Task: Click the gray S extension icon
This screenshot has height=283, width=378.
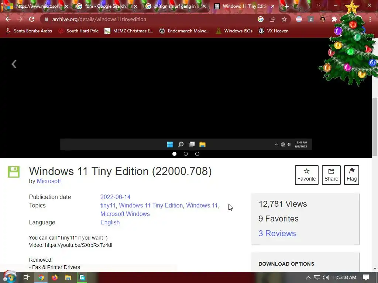Action: [x=311, y=19]
